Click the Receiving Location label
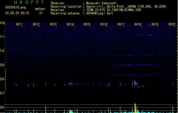This screenshot has height=113, width=178. tap(66, 6)
